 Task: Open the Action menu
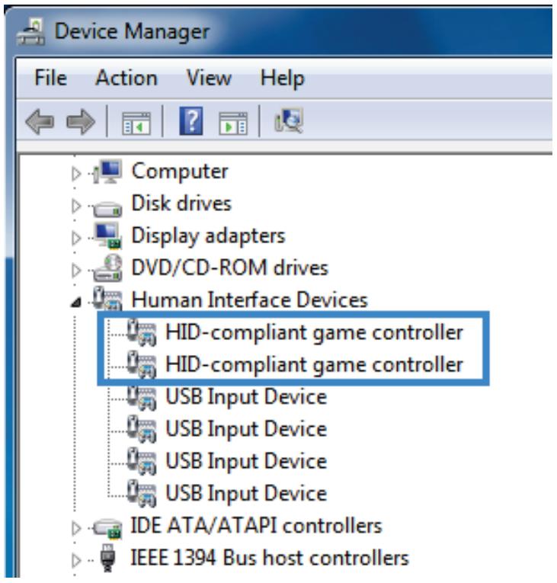pos(126,78)
